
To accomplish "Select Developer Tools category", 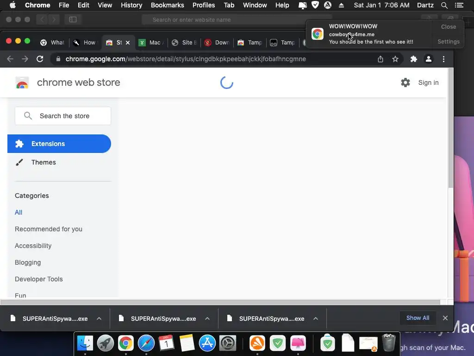I will [39, 279].
